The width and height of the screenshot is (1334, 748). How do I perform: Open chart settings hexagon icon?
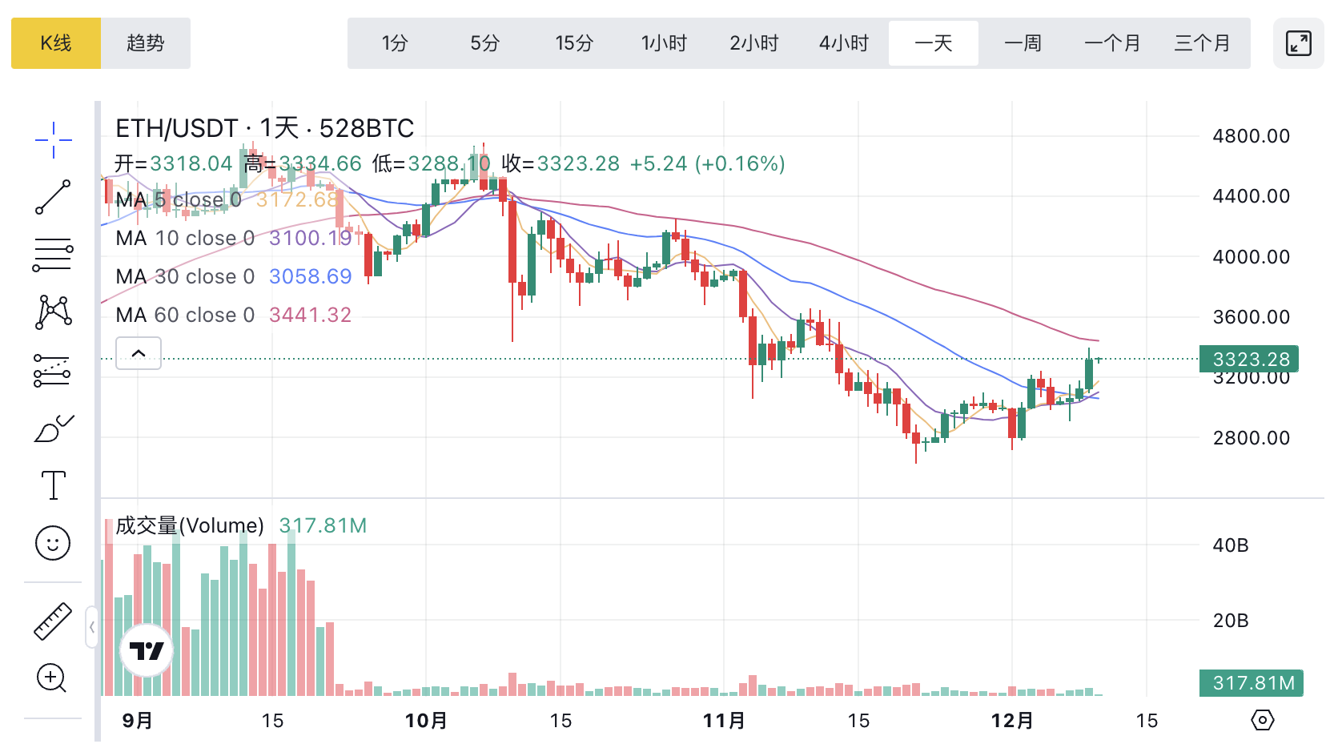[x=1262, y=720]
